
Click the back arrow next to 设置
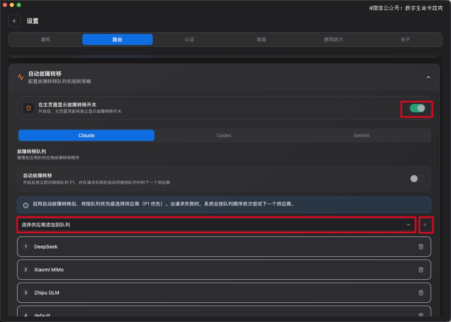tap(15, 21)
